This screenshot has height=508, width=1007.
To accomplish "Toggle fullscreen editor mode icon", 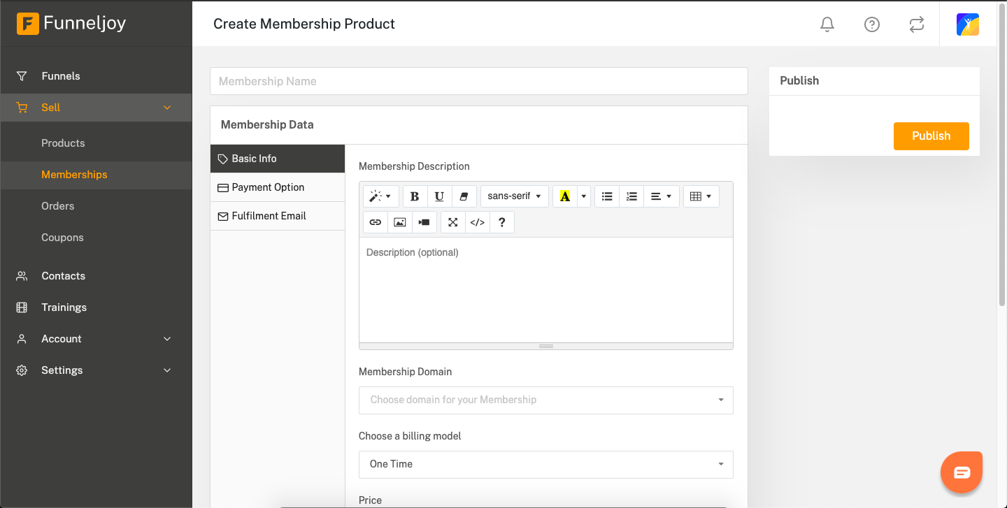I will point(453,222).
